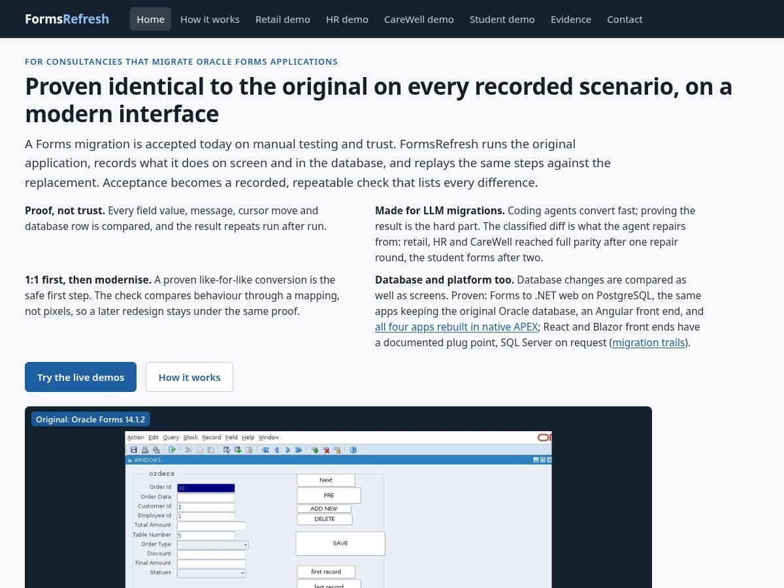The height and width of the screenshot is (588, 784).
Task: Select the Contact navigation item
Action: click(x=625, y=19)
